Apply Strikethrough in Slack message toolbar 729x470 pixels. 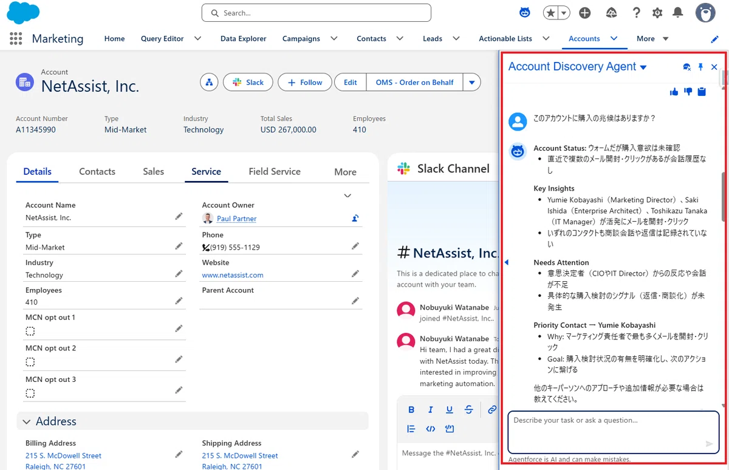click(x=468, y=410)
